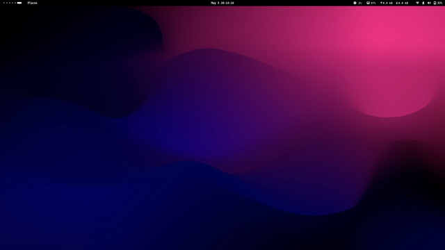Click the upload speed kB value
Screen dimensions: 445x250
pos(388,3)
